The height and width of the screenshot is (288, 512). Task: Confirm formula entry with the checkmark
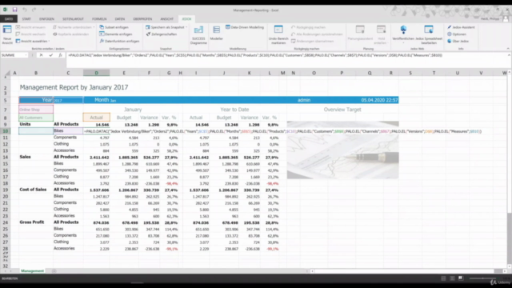click(50, 55)
